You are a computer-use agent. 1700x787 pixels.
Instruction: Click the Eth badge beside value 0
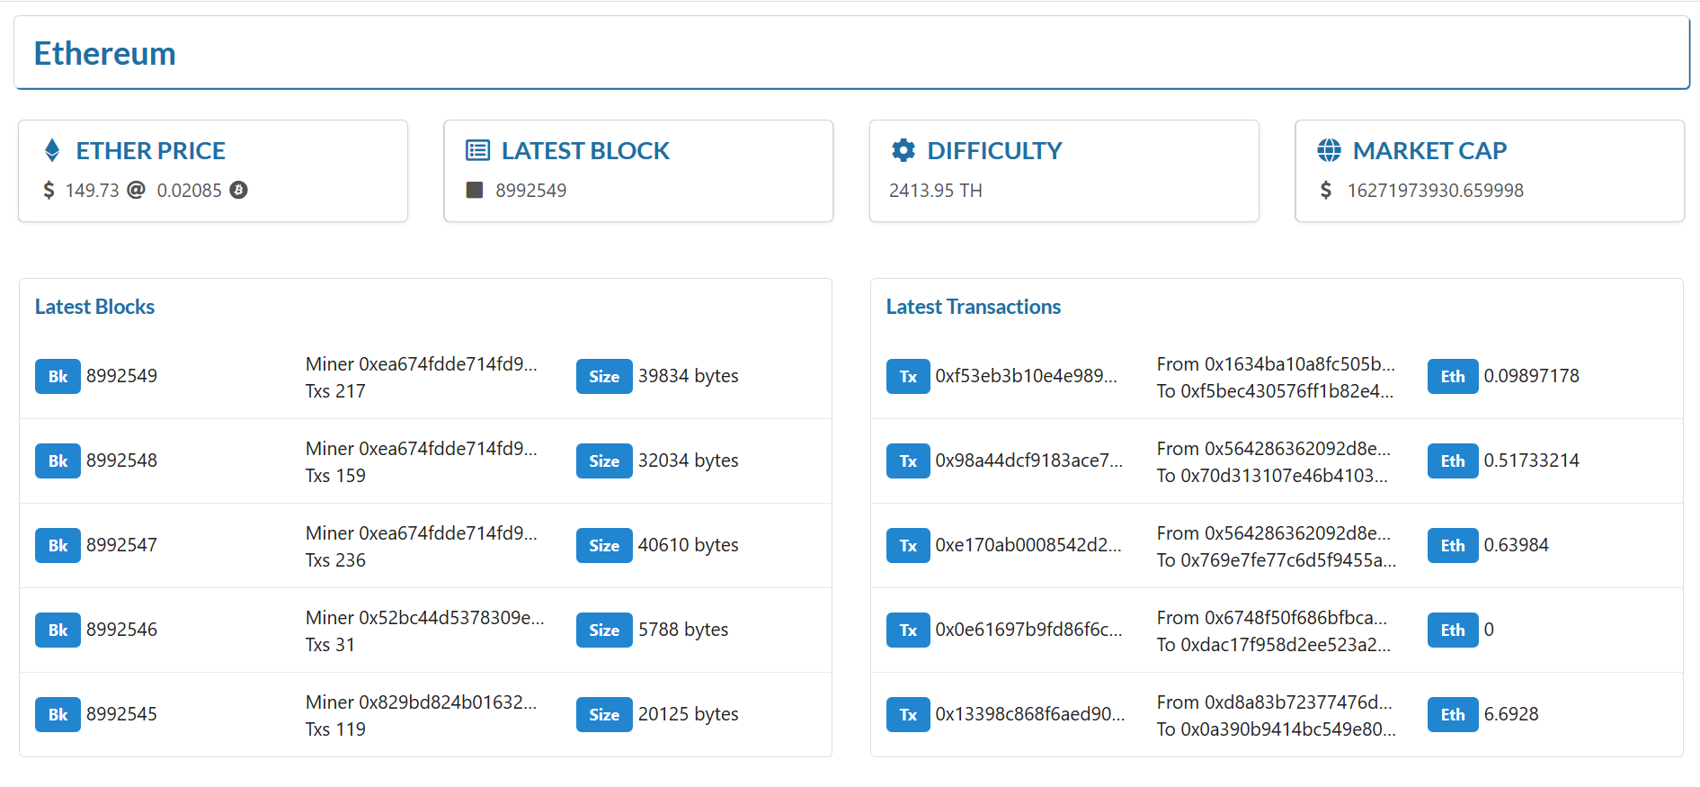point(1453,630)
